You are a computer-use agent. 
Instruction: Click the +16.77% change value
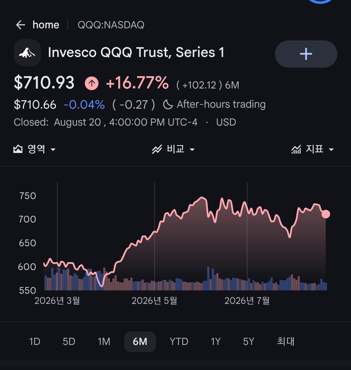tap(137, 83)
